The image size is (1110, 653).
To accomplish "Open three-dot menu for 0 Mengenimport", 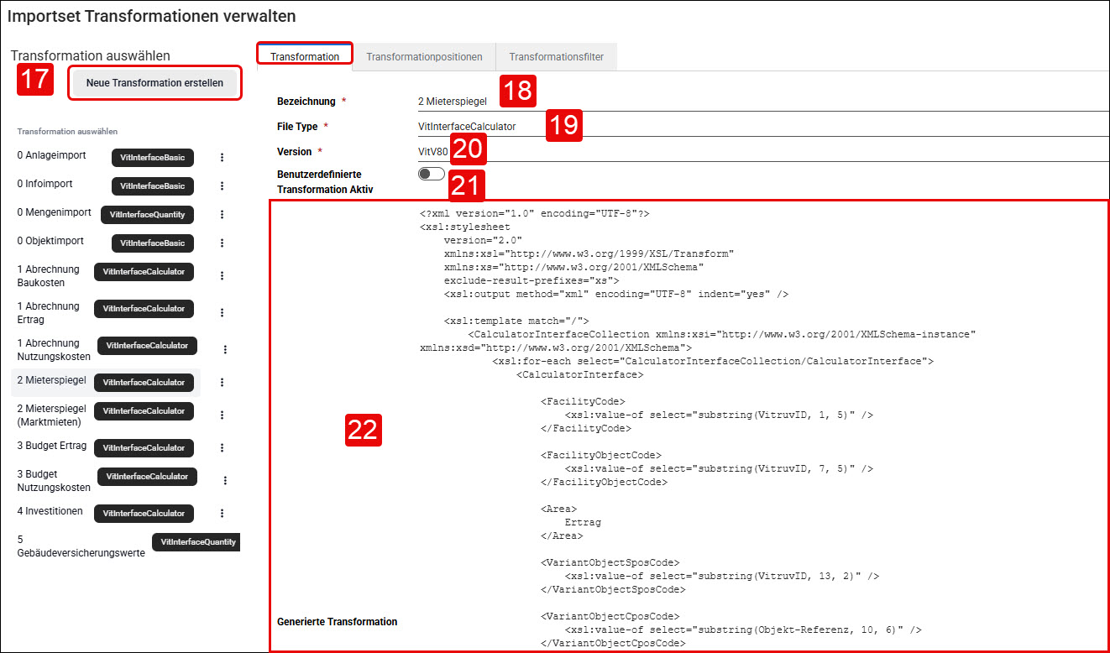I will (x=222, y=214).
